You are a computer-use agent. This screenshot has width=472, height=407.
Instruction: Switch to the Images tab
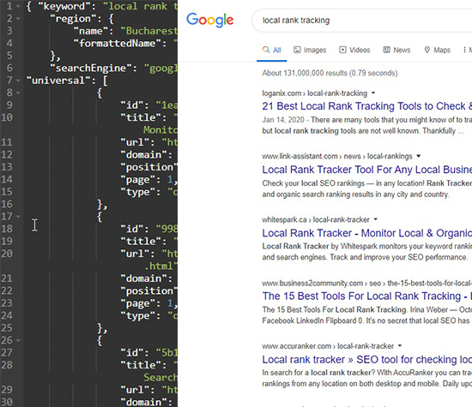click(x=310, y=50)
